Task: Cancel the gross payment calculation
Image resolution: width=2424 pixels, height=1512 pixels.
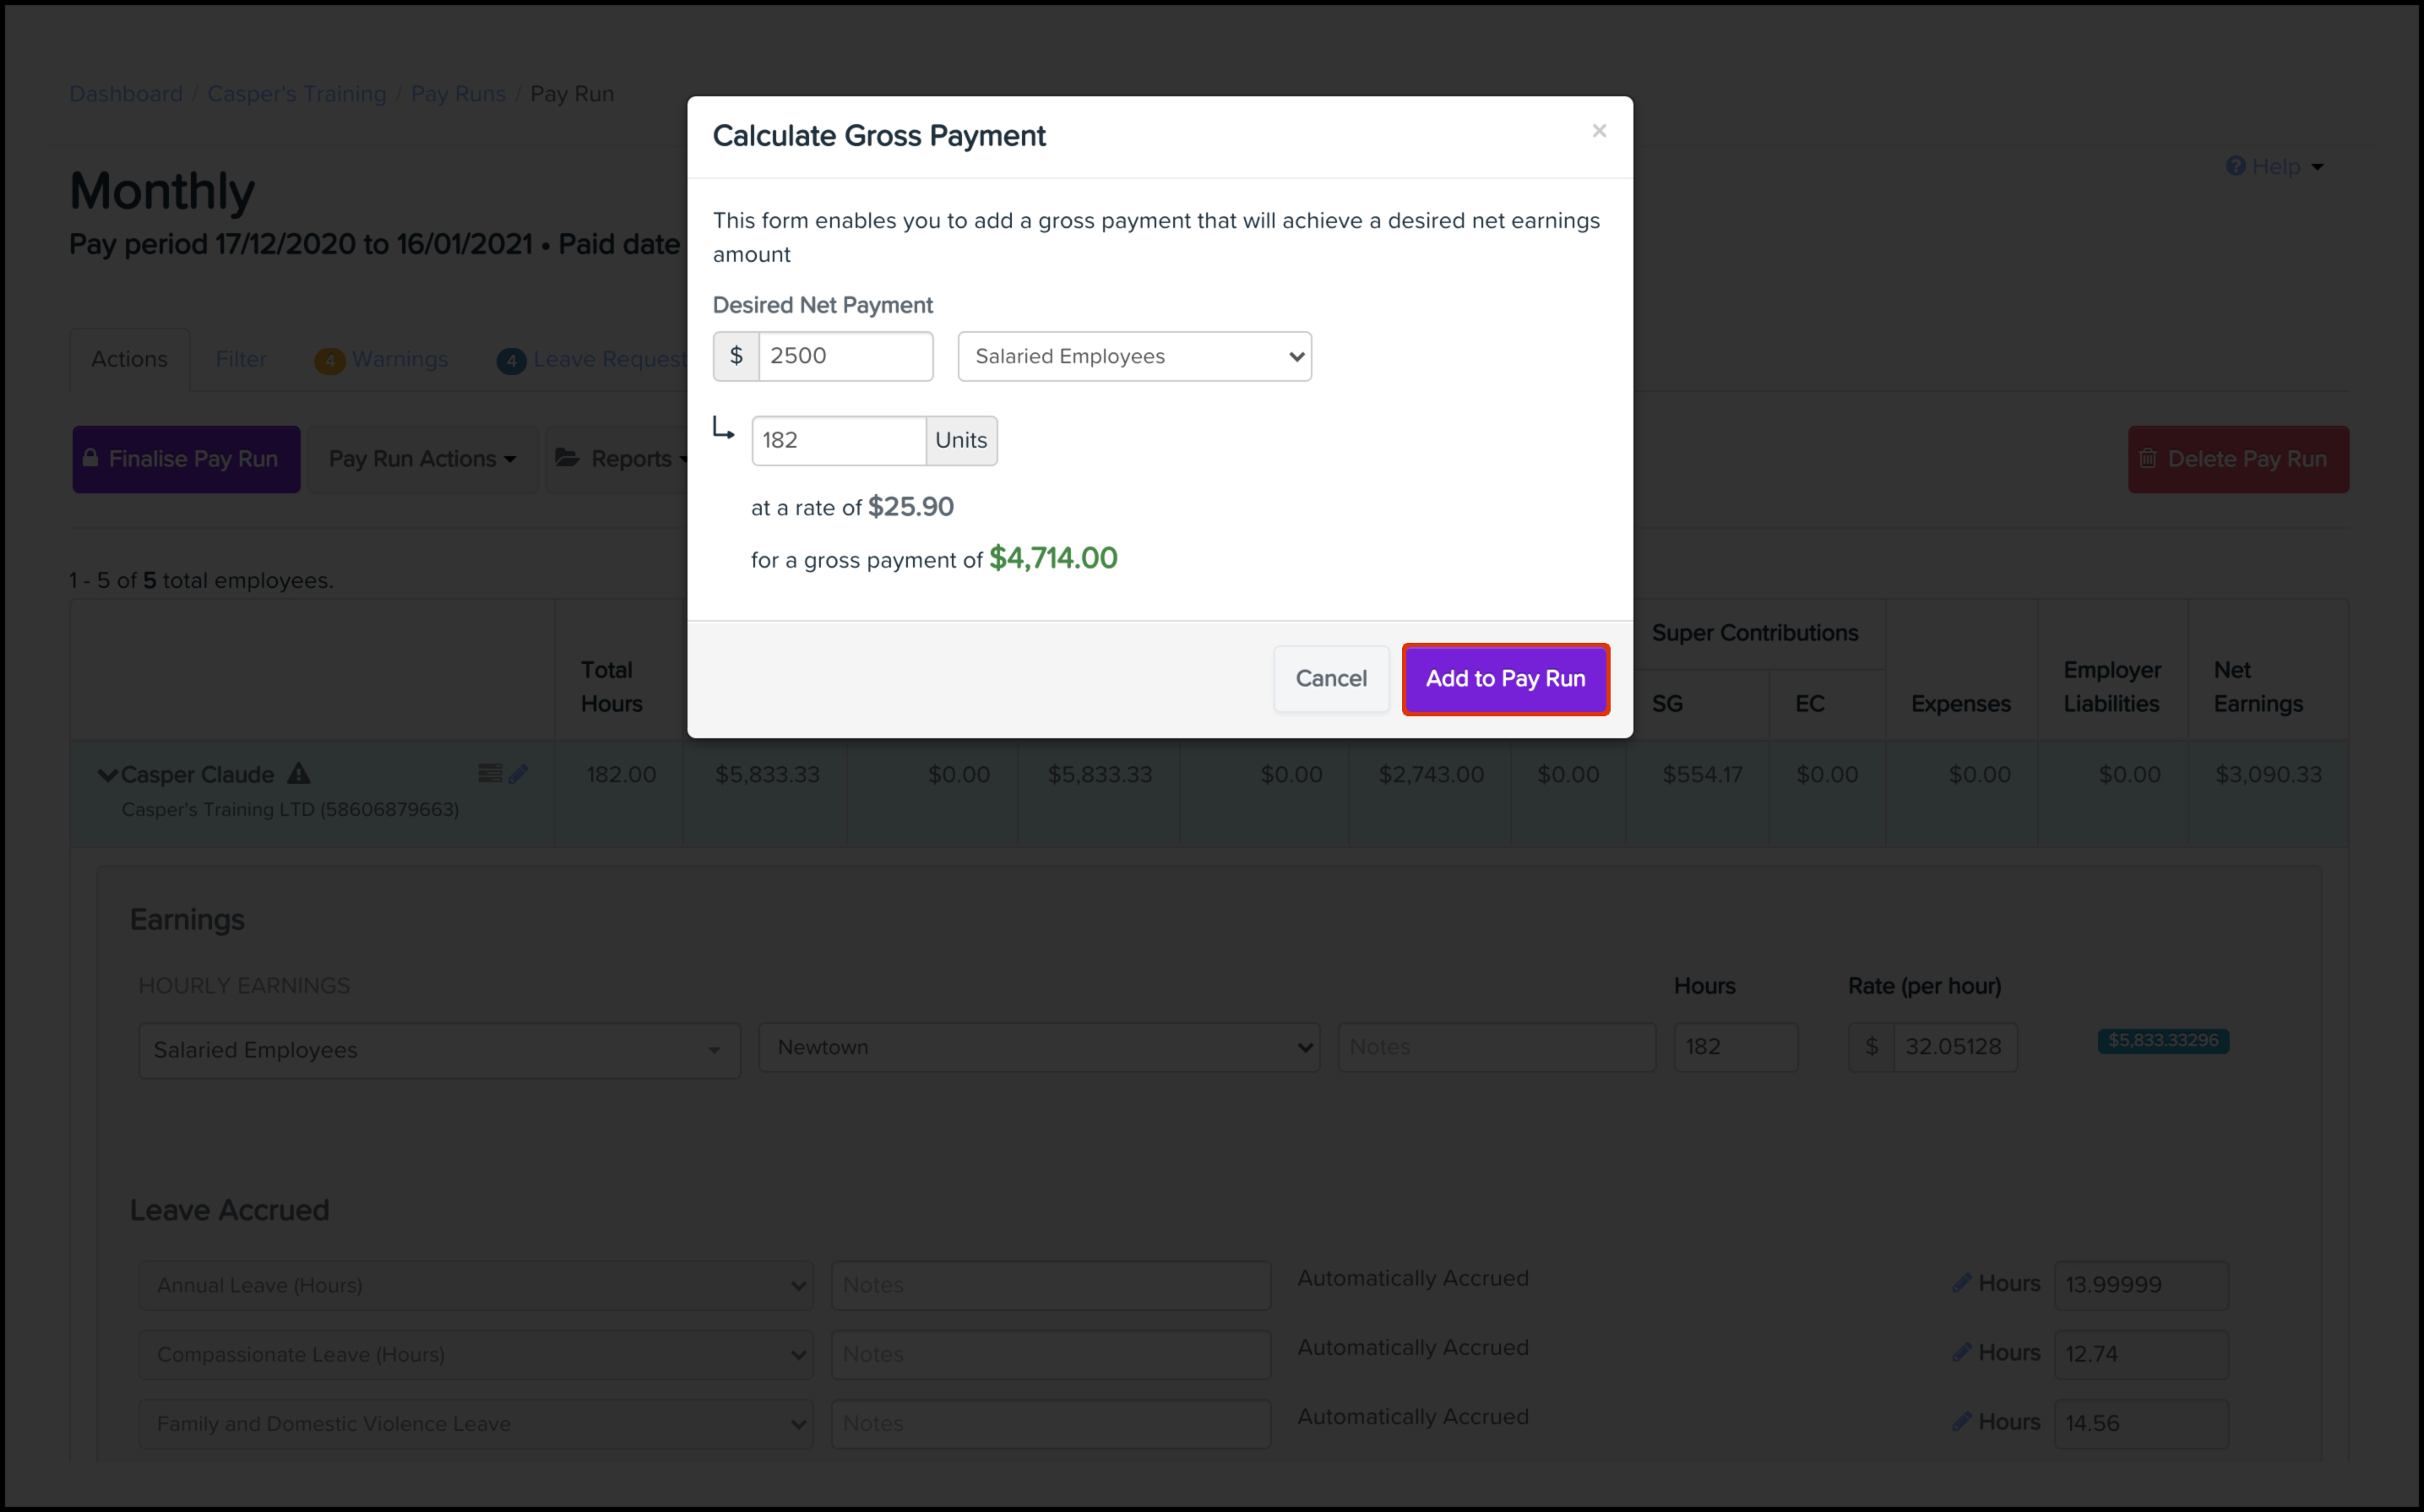Action: point(1330,679)
